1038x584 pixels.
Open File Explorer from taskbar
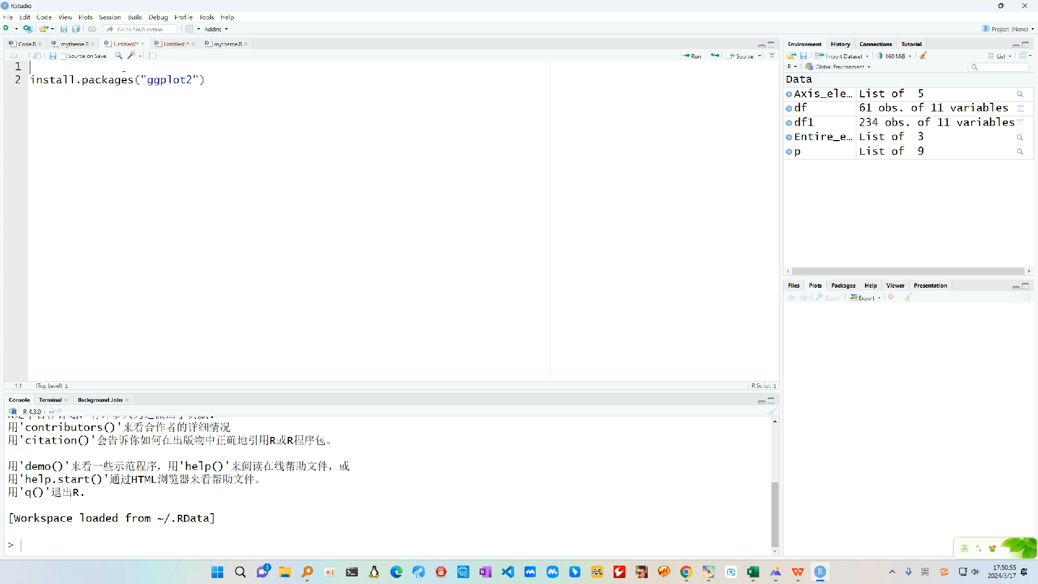coord(285,572)
